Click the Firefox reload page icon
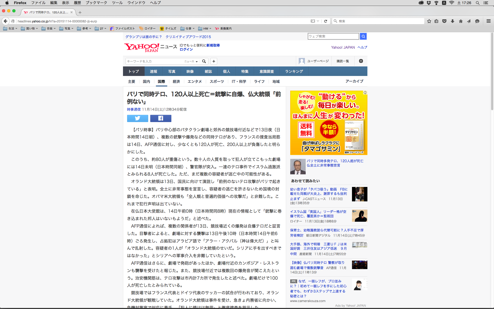 [325, 21]
